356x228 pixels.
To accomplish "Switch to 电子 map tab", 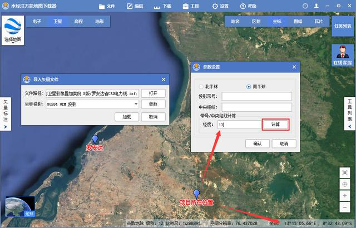I will (37, 22).
